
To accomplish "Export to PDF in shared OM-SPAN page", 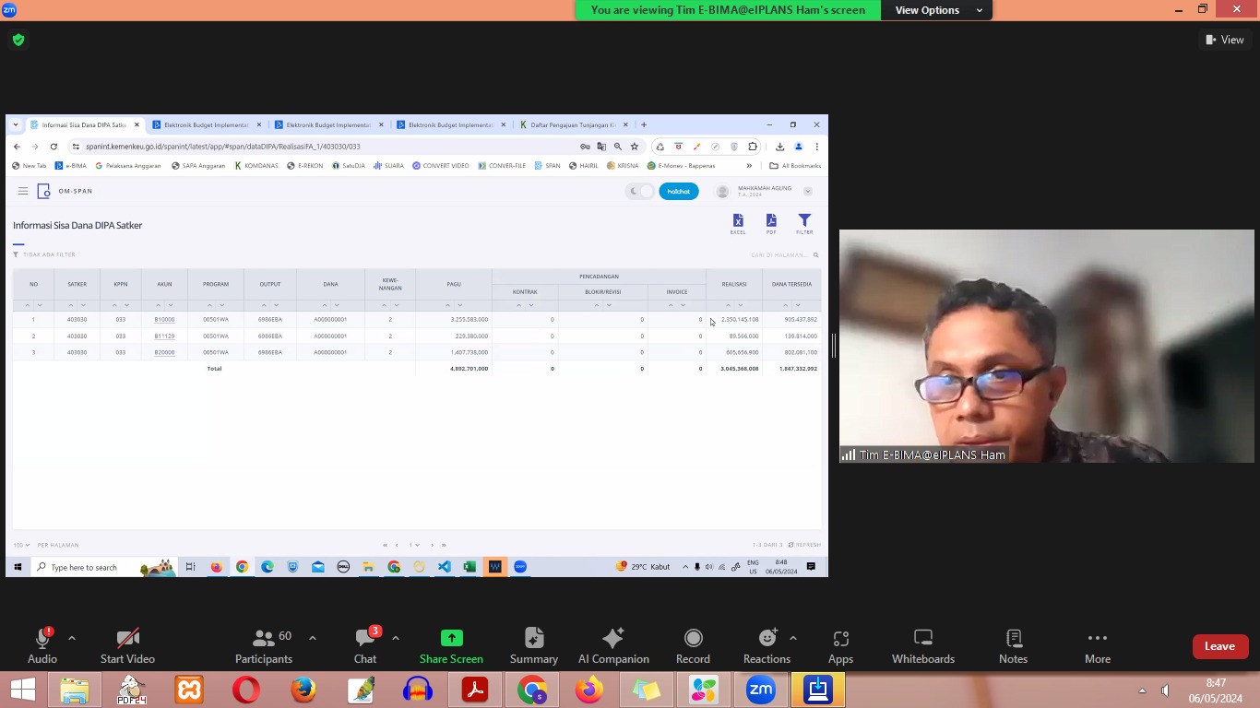I will 771,224.
